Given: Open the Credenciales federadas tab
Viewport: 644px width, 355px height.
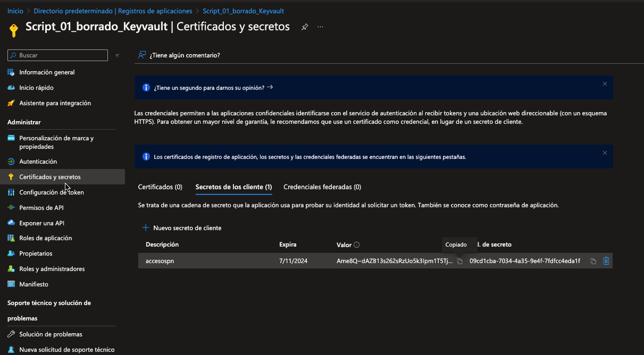Looking at the screenshot, I should click(x=322, y=187).
